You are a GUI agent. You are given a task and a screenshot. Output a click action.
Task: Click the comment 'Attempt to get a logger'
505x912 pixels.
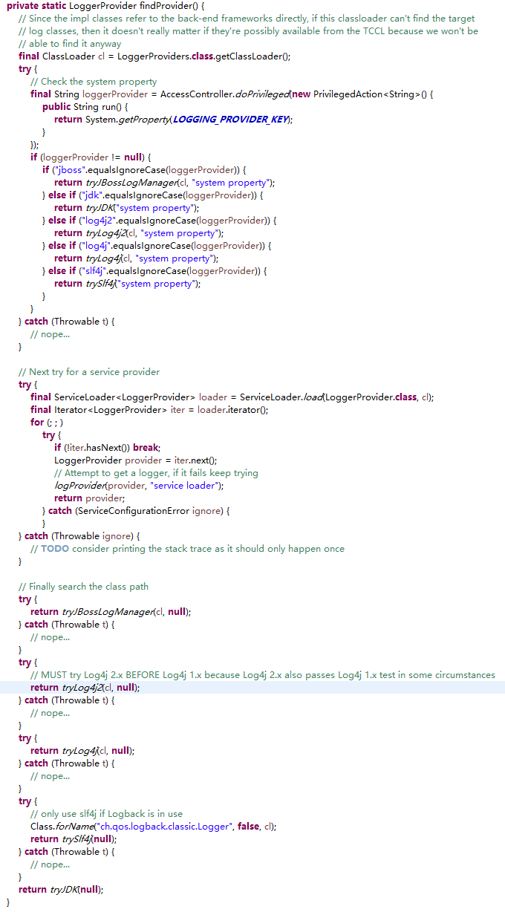pos(156,473)
